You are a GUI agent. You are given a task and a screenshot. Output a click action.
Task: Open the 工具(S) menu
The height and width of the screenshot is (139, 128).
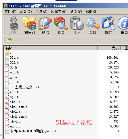tap(41, 12)
